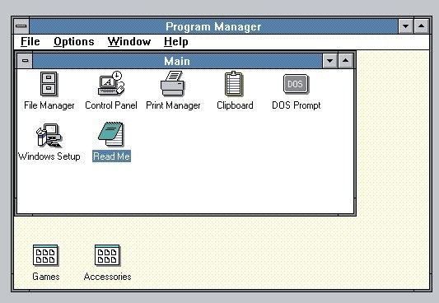Select the File Manager cabinet icon
The height and width of the screenshot is (303, 439).
[49, 84]
